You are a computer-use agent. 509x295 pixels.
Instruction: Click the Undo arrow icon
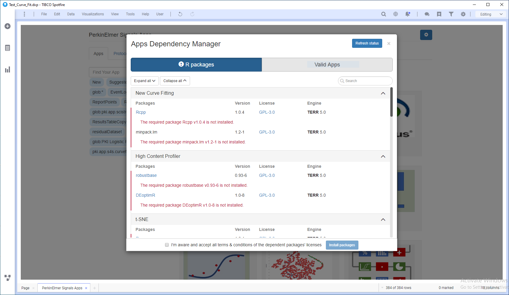(x=180, y=14)
